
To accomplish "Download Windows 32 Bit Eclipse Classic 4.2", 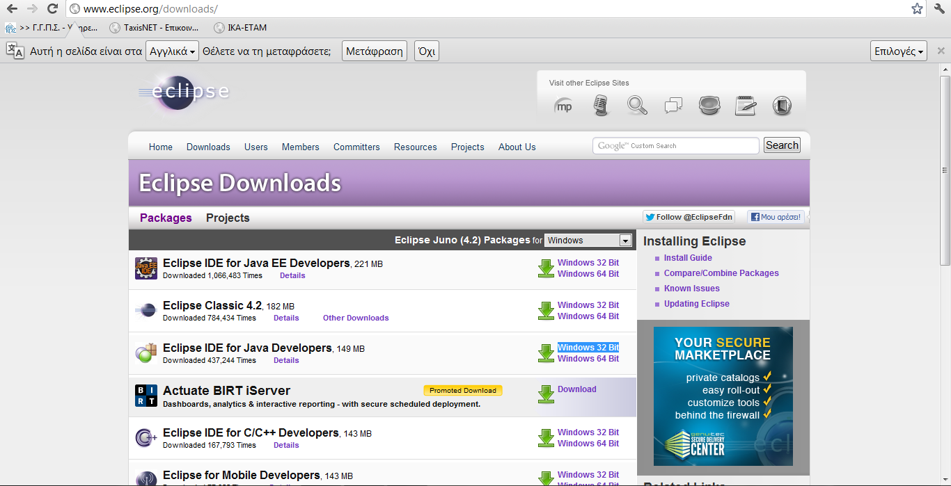I will (588, 305).
